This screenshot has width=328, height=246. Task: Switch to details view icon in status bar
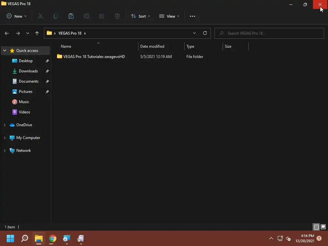(x=316, y=227)
